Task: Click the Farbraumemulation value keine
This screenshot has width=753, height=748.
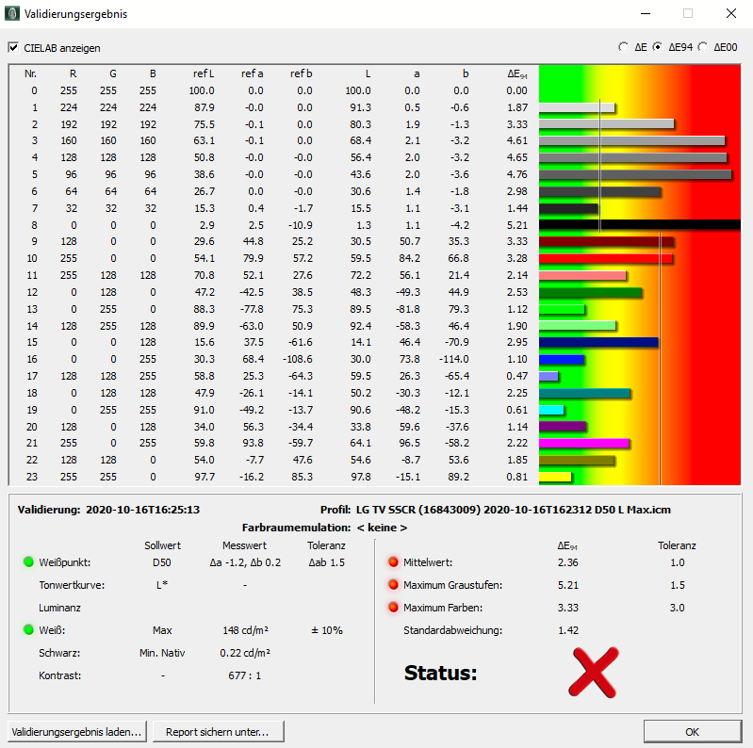Action: click(383, 528)
